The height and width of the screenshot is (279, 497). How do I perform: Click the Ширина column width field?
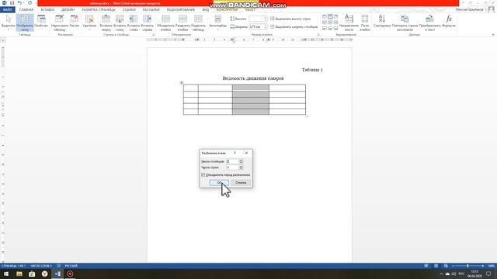(x=258, y=27)
